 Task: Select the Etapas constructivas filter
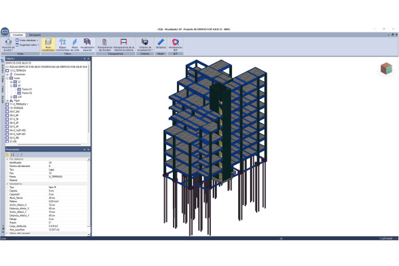pyautogui.click(x=63, y=45)
